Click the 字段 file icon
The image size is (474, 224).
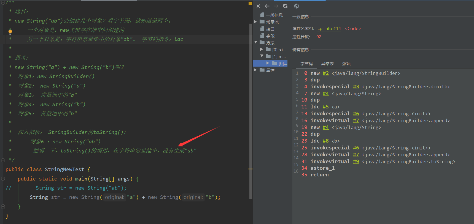coord(262,35)
